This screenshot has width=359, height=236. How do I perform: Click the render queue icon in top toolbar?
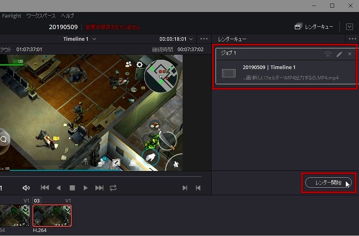pos(298,27)
